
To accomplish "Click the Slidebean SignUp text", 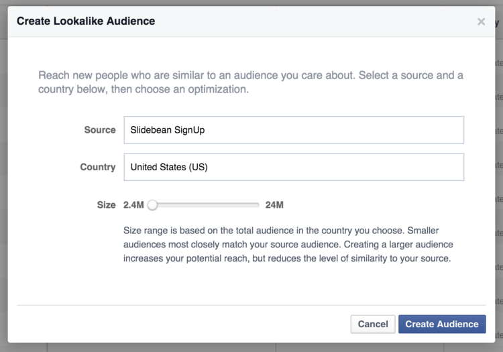I will (x=168, y=130).
